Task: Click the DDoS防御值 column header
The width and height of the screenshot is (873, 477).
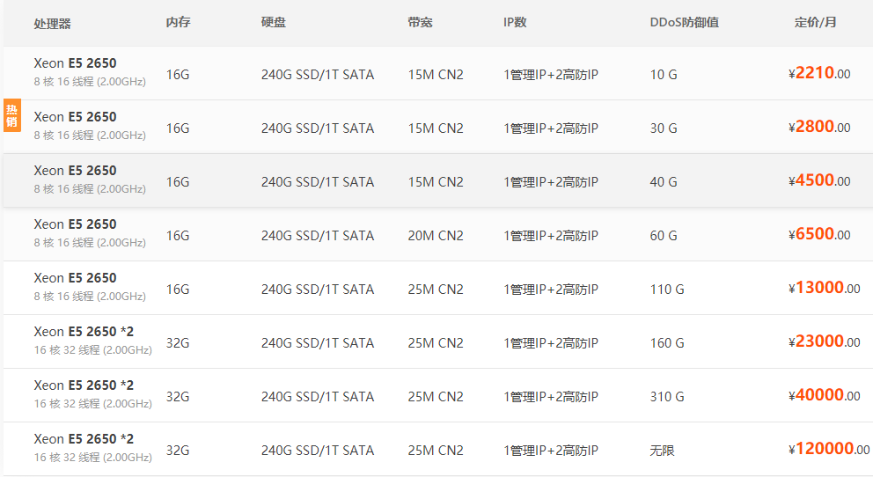Action: point(685,22)
